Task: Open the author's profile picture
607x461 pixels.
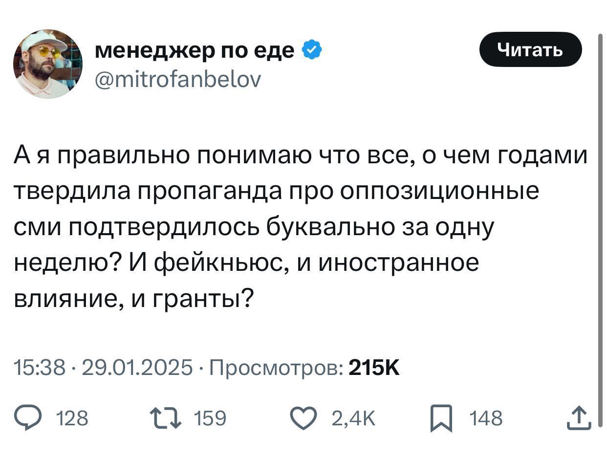Action: coord(47,64)
